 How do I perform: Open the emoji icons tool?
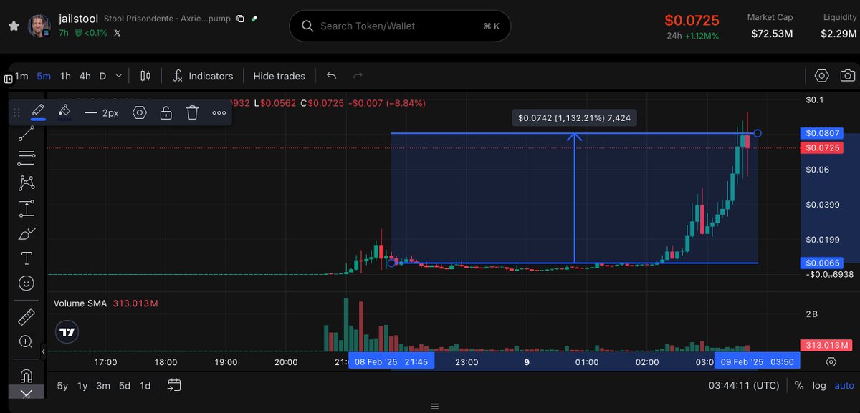(x=27, y=283)
